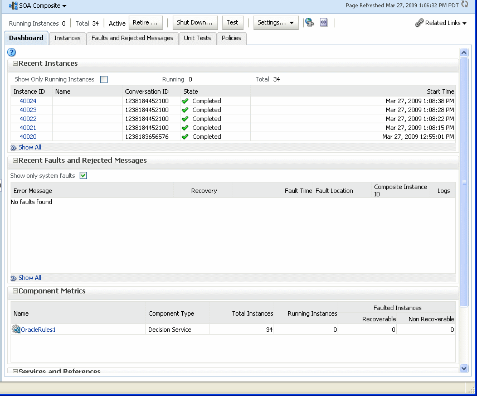477x396 pixels.
Task: Switch to the Unit Tests tab
Action: 197,38
